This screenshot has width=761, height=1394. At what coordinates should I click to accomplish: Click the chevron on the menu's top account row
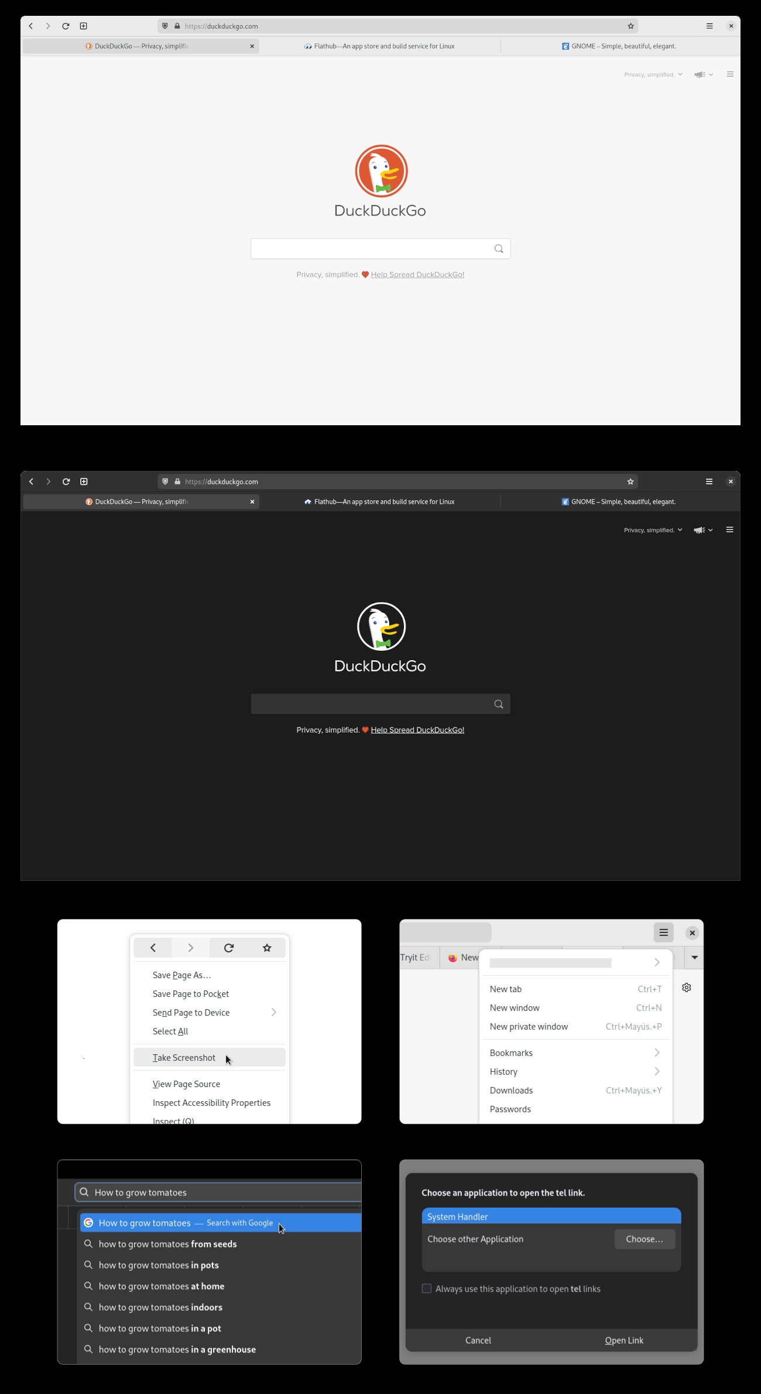coord(657,962)
